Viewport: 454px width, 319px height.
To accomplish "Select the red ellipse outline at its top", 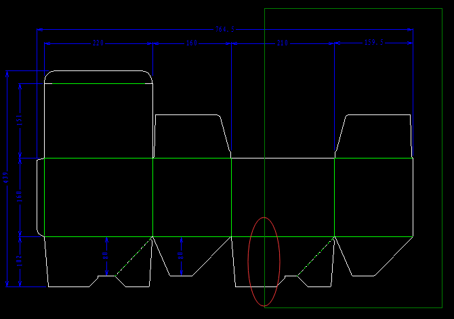I will coord(264,217).
